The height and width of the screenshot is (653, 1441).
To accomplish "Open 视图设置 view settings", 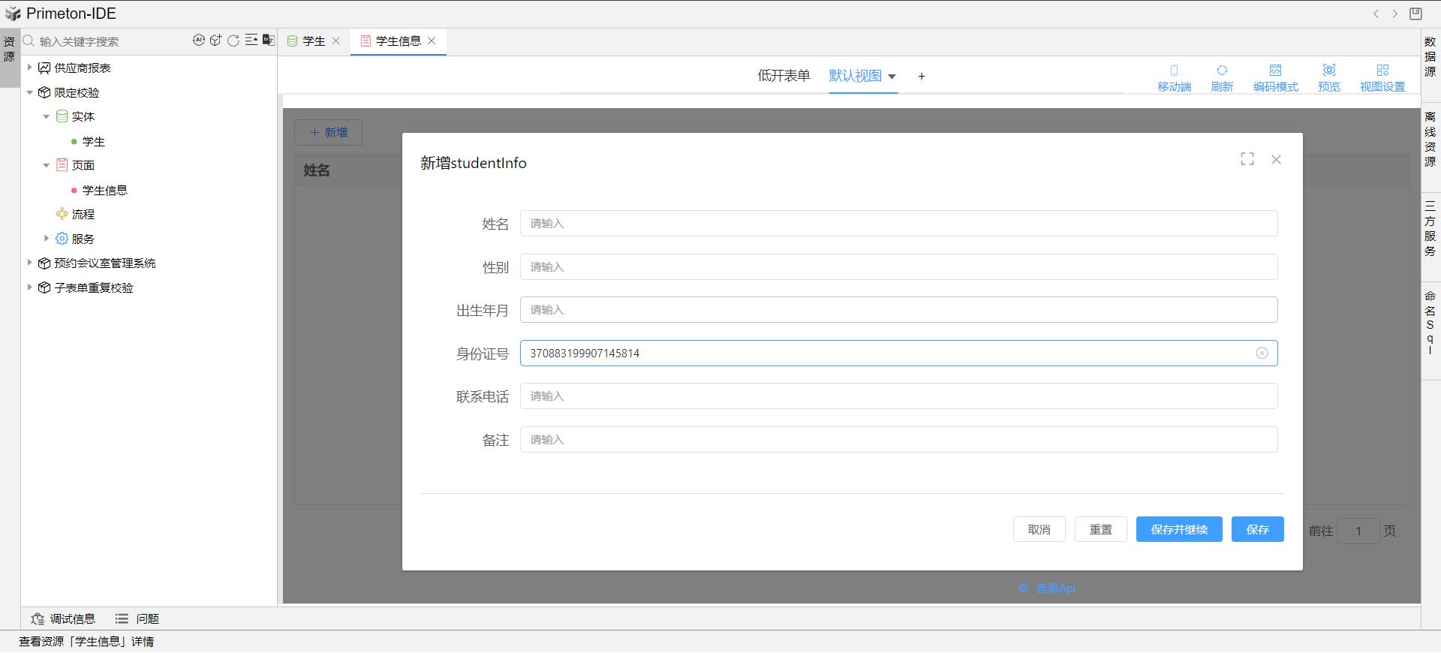I will point(1382,77).
